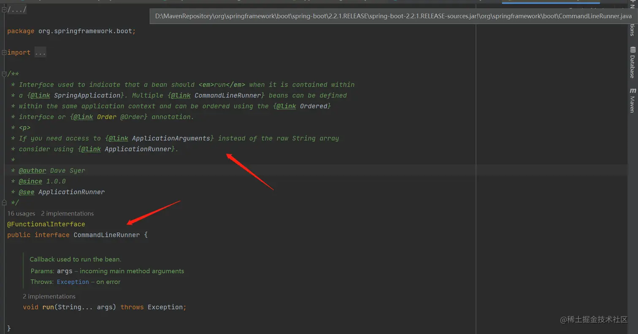This screenshot has width=638, height=334.
Task: Open the Exception link in the Throws section
Action: pyautogui.click(x=73, y=282)
